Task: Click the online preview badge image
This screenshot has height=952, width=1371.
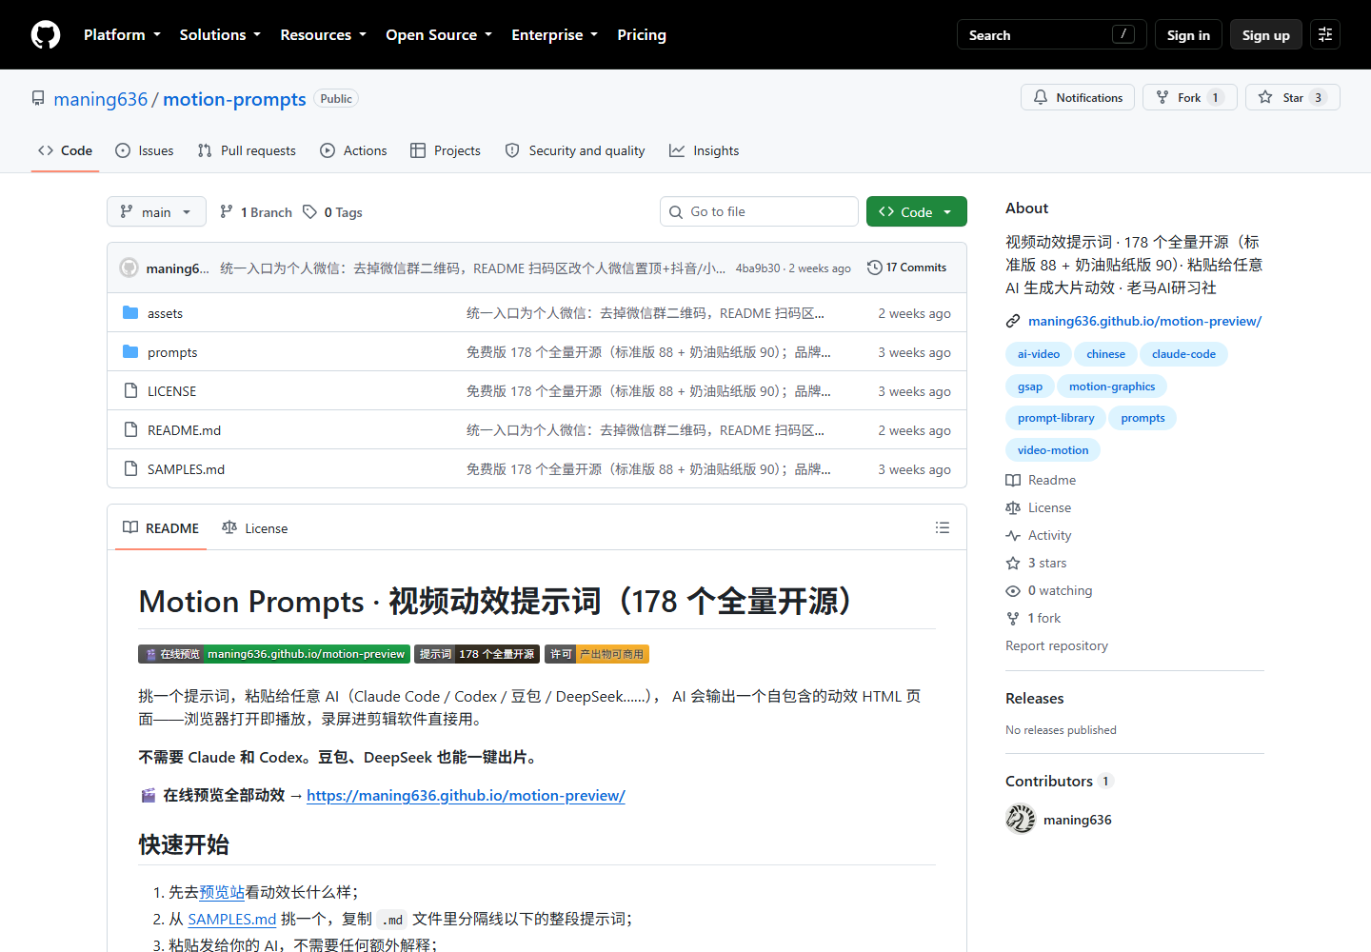Action: [274, 654]
